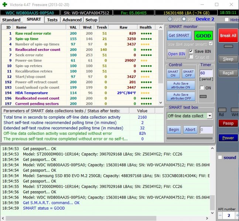The width and height of the screenshot is (239, 221).
Task: Click the 'Get S.M.A.R.T. command... OK' log line
Action: point(51,203)
